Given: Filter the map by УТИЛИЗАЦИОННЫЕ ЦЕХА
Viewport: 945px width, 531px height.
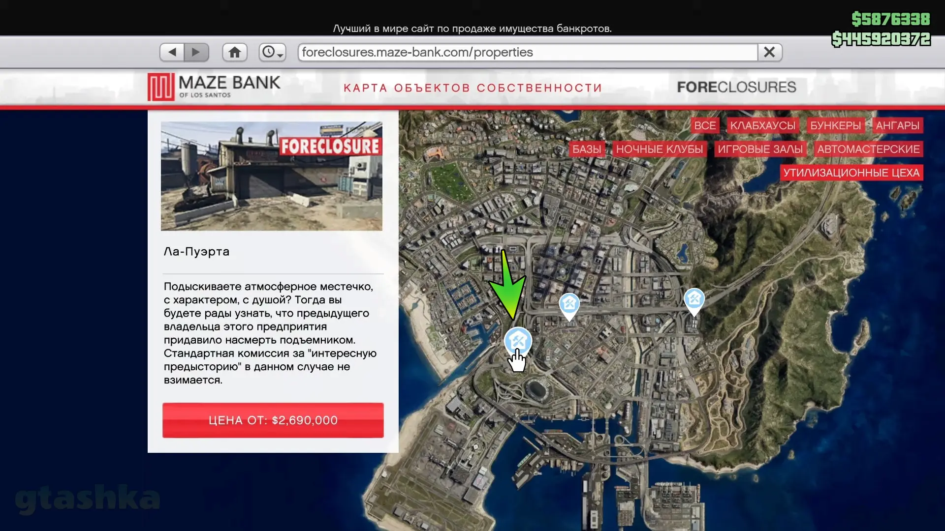Looking at the screenshot, I should pos(851,173).
